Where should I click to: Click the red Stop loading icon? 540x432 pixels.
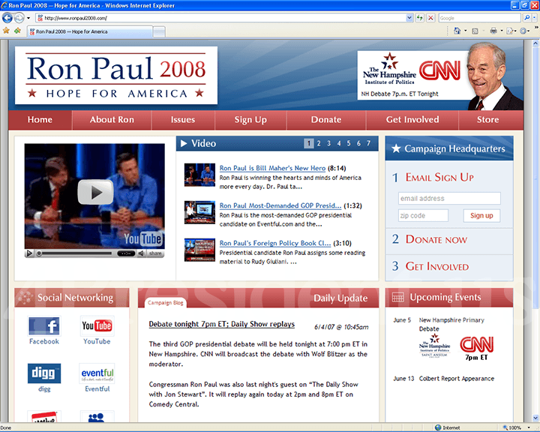(430, 18)
